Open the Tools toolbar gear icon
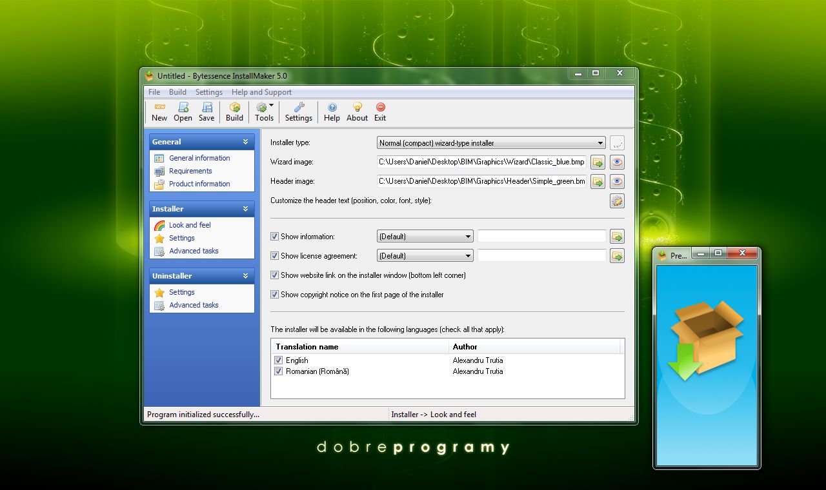 click(261, 107)
